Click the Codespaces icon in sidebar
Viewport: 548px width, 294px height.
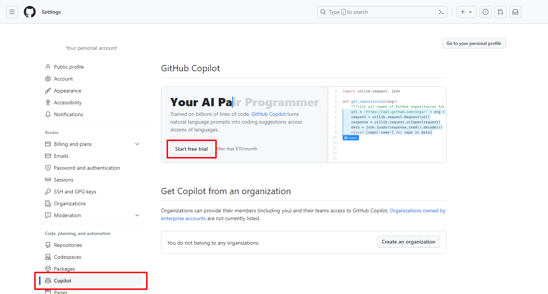click(48, 257)
